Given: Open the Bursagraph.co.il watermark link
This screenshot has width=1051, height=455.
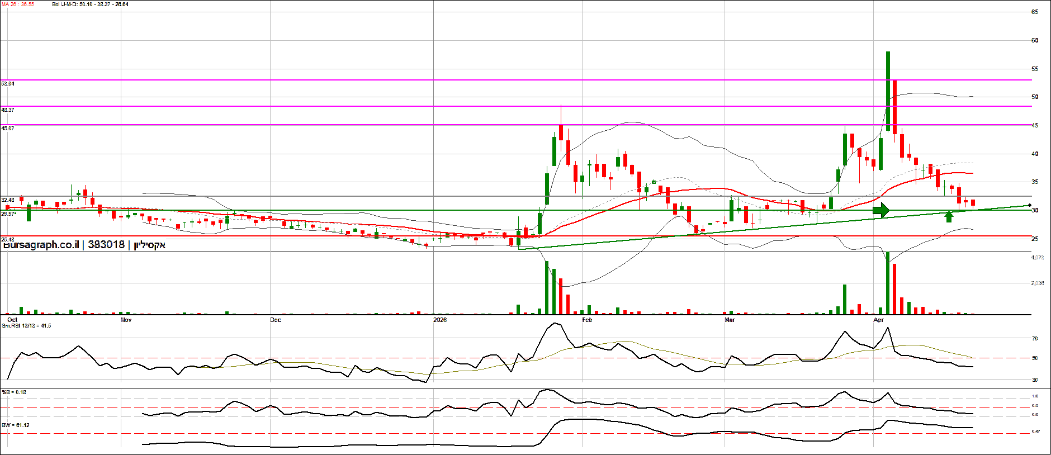Looking at the screenshot, I should pyautogui.click(x=41, y=245).
